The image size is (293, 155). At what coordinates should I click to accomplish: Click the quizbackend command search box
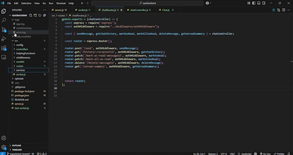pos(147,3)
